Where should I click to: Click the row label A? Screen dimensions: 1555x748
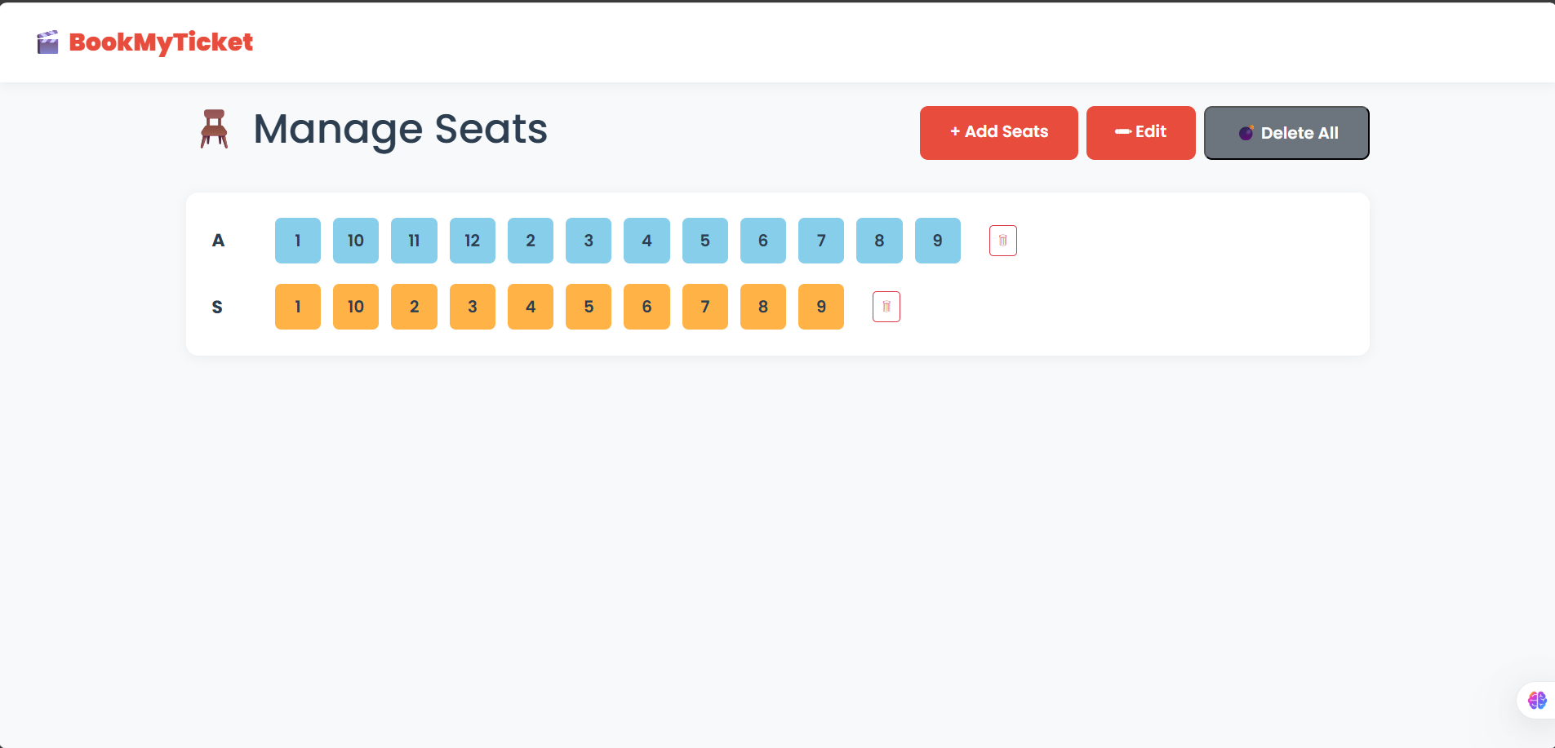click(218, 240)
